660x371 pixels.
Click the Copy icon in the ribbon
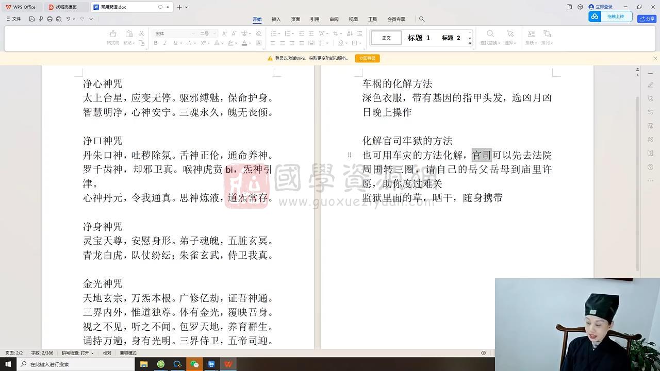[141, 43]
